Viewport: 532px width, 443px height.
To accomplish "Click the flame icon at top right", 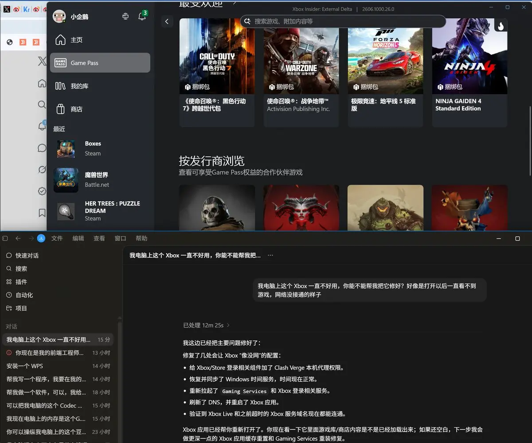I will (501, 26).
